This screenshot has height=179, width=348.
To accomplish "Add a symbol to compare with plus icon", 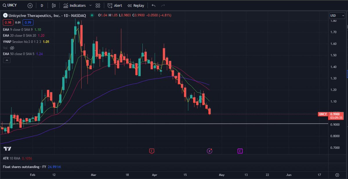I will (30, 5).
